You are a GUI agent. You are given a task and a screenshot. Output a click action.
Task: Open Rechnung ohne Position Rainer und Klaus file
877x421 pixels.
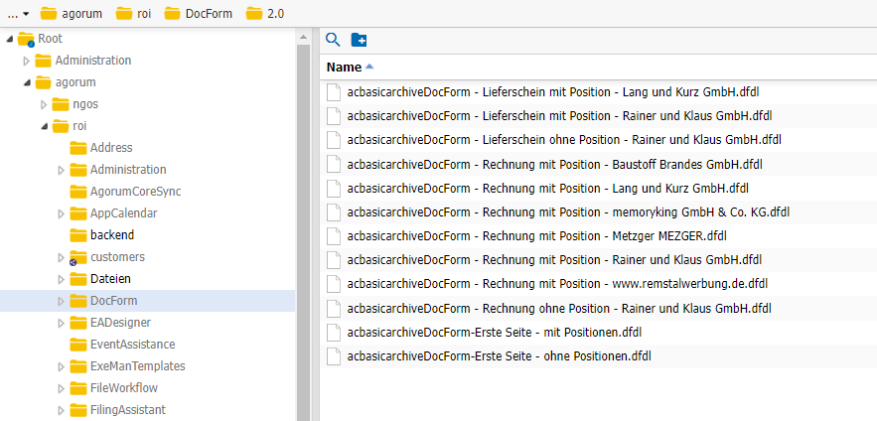click(x=559, y=308)
